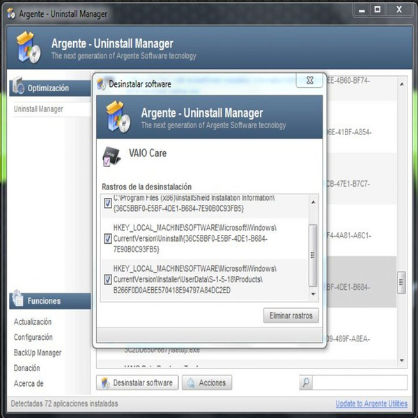Open BackUp Manager in the sidebar
Image resolution: width=418 pixels, height=418 pixels.
tap(38, 353)
